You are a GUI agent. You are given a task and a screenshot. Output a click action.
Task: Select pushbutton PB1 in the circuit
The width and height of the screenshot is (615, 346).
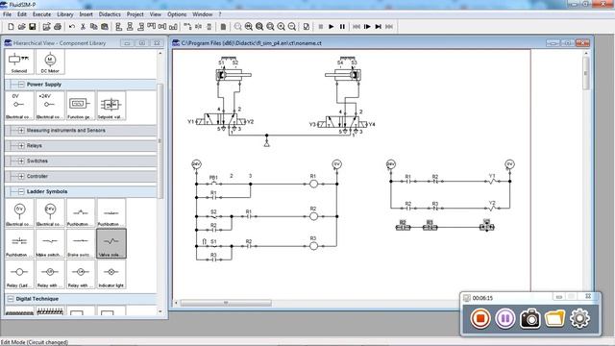click(x=213, y=183)
